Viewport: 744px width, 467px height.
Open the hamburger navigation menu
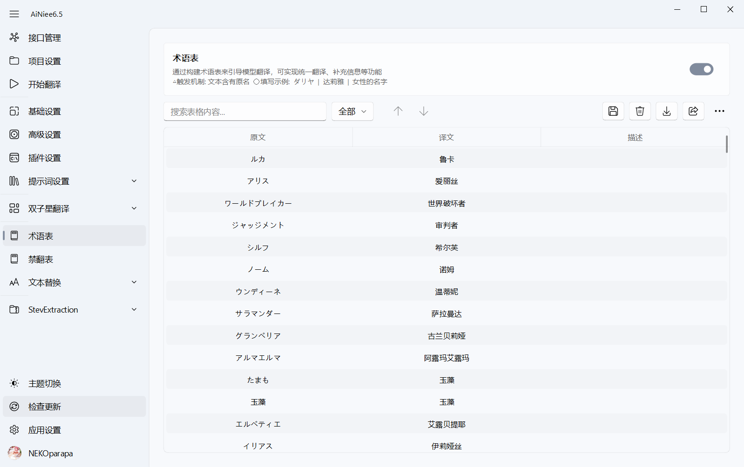[14, 14]
